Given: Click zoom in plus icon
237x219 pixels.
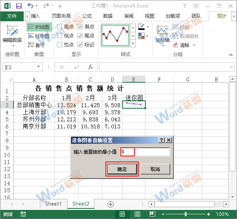Looking at the screenshot, I should pyautogui.click(x=209, y=214).
